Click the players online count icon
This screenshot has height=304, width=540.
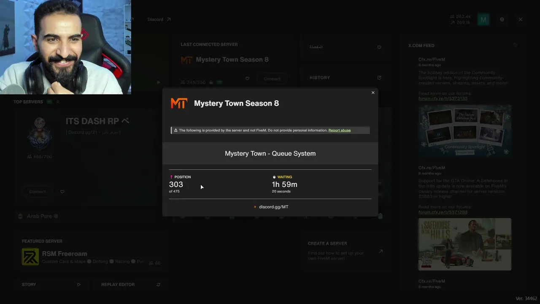point(453,17)
